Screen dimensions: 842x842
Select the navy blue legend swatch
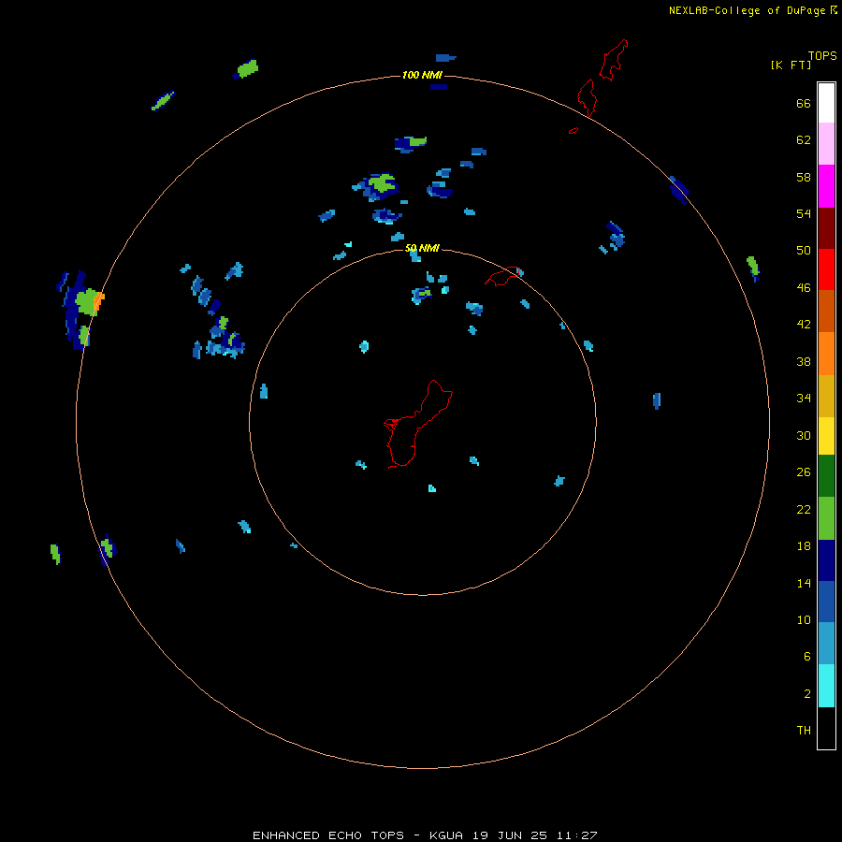click(826, 560)
